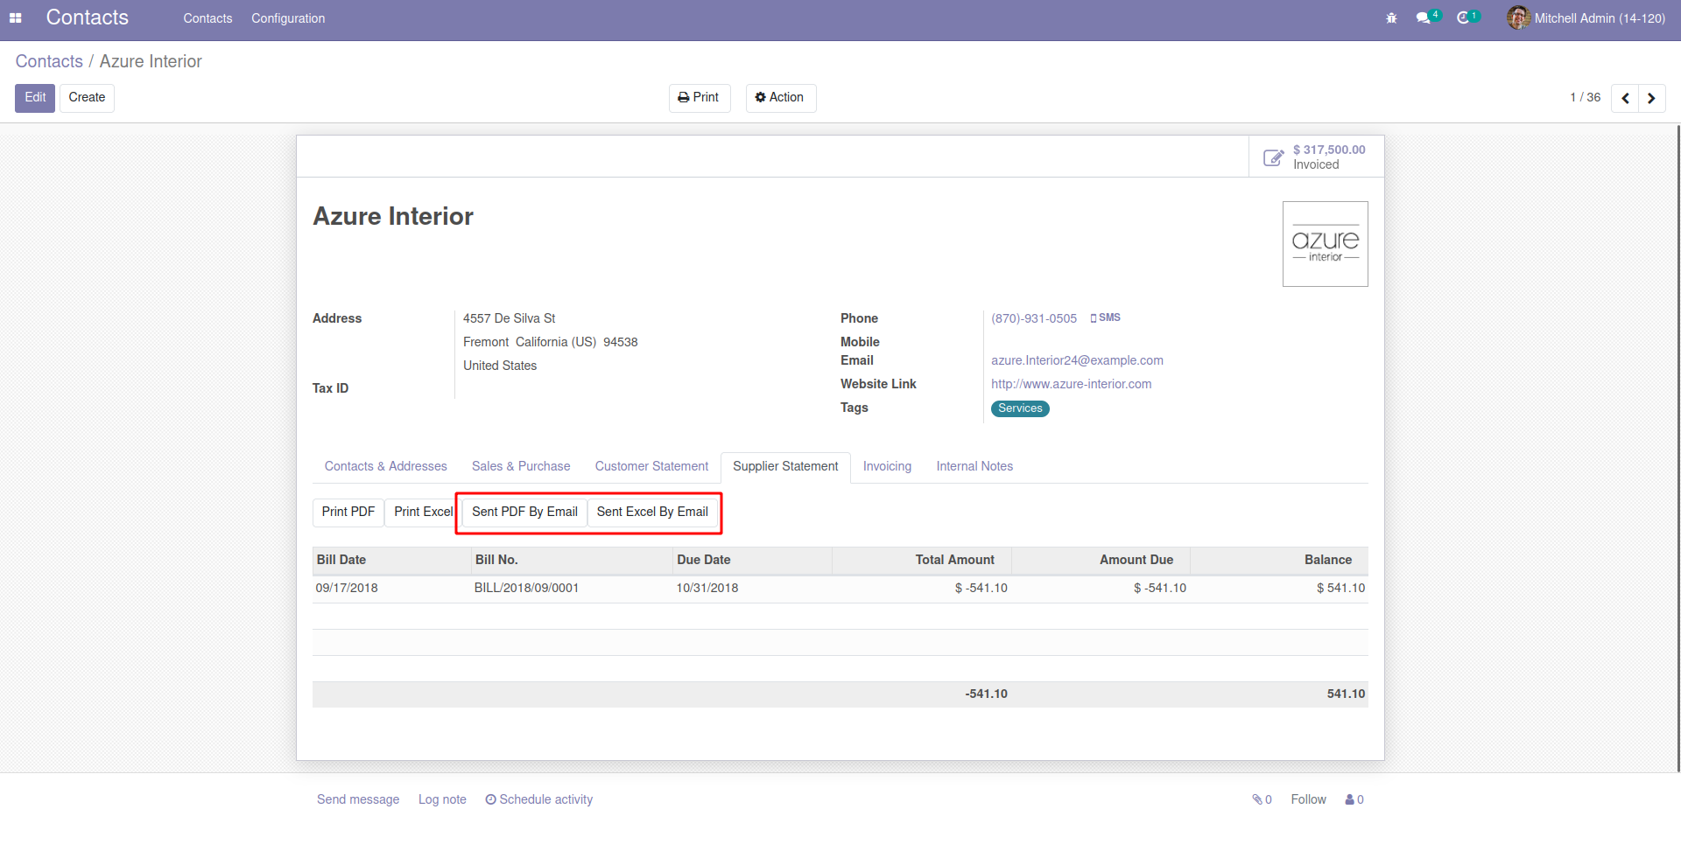Go to next contact record arrow
Screen dimensions: 1681x844
(1651, 98)
